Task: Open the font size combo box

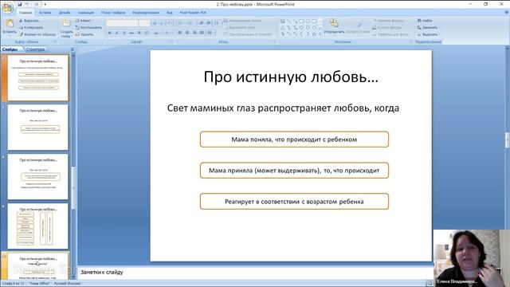Action: 144,23
